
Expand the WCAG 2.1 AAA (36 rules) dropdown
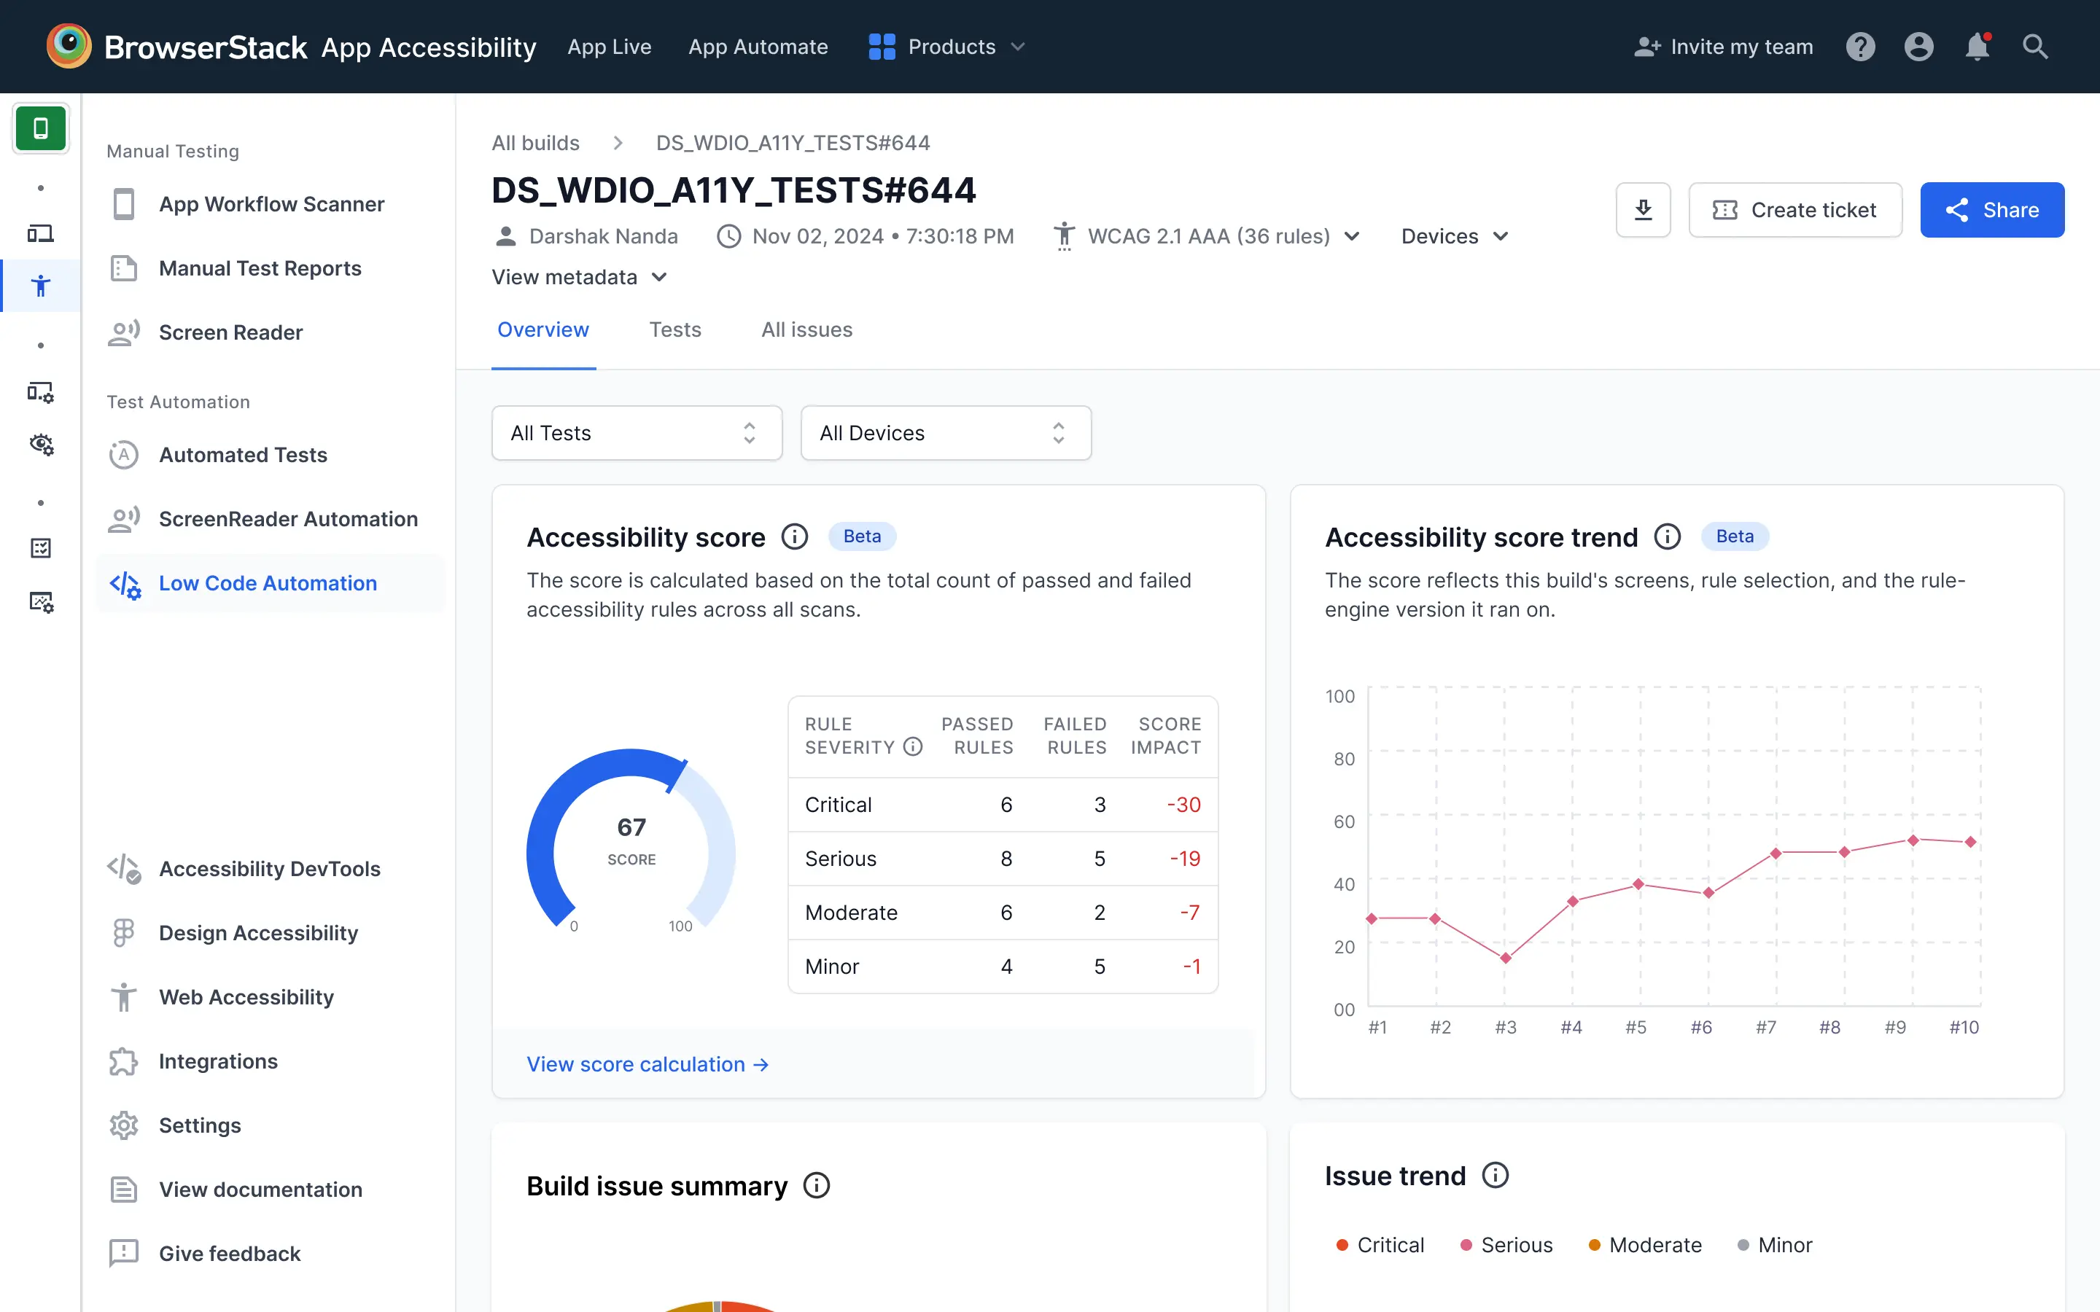point(1207,236)
